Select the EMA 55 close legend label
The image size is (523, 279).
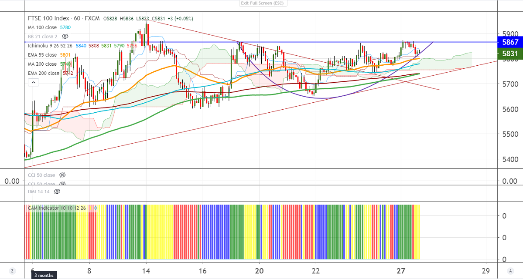pyautogui.click(x=42, y=54)
